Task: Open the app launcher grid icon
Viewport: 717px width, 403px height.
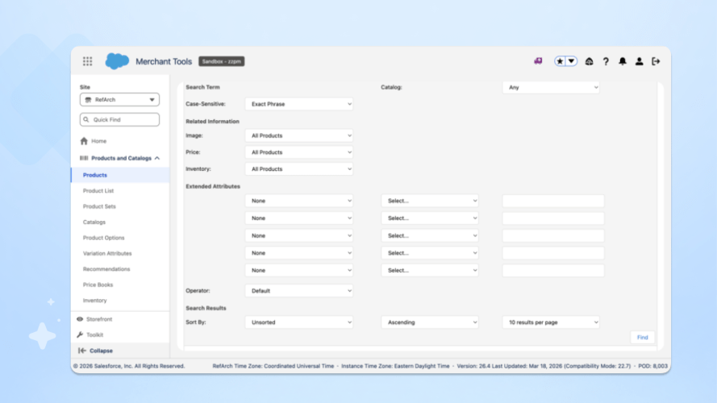Action: (x=87, y=61)
